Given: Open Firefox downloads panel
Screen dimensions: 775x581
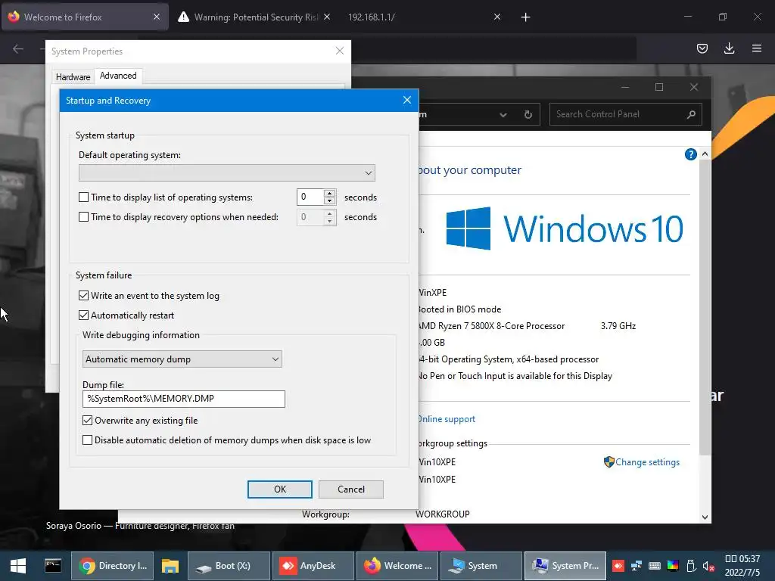Looking at the screenshot, I should pos(729,48).
